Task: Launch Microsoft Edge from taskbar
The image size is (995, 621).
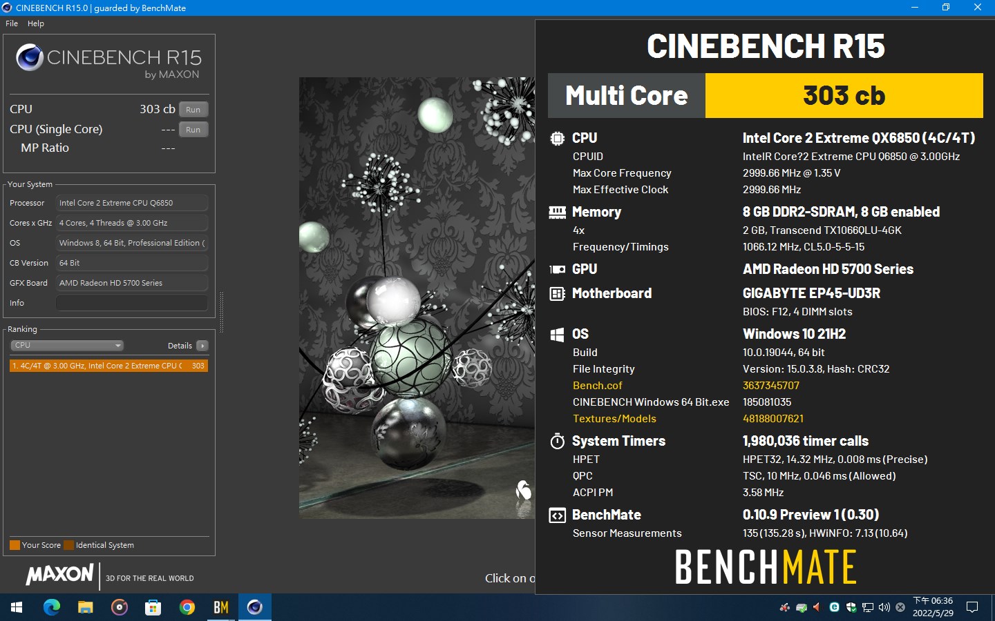Action: 52,607
